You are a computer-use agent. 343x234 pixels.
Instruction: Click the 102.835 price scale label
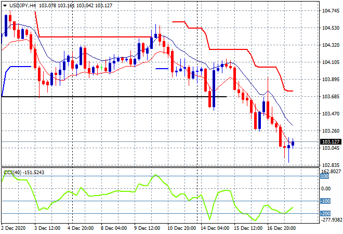(331, 165)
